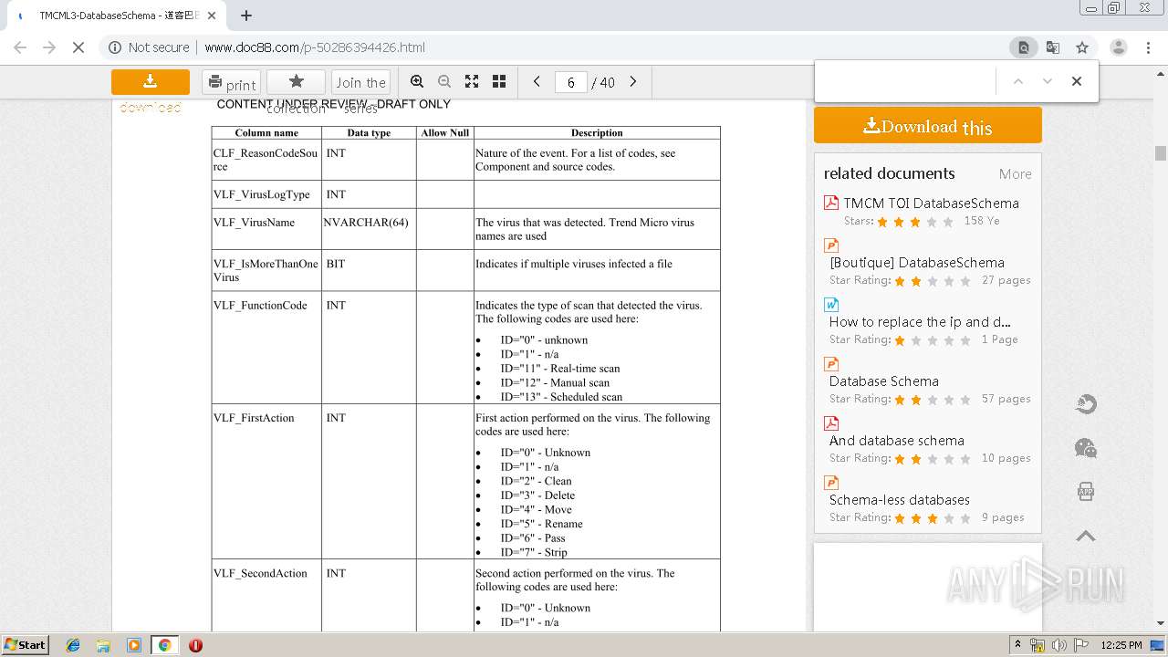
Task: Zoom in with the magnifier plus icon
Action: tap(417, 82)
